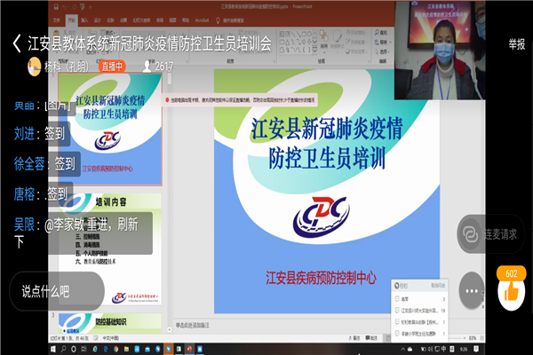Open Cortana from the taskbar
This screenshot has height=355, width=533.
click(74, 349)
